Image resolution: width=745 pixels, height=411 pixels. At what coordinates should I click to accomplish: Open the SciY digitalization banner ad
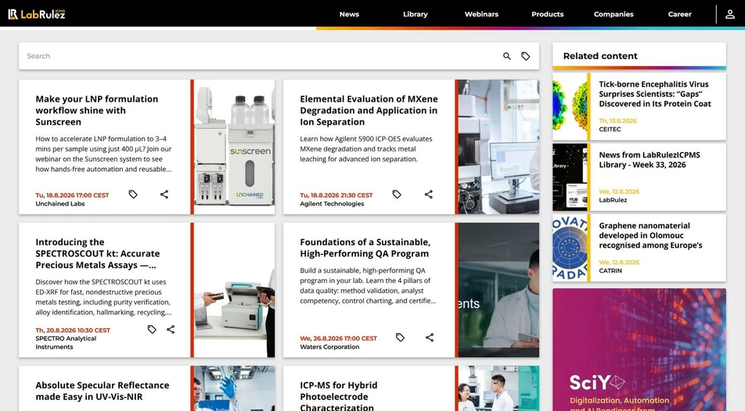pos(639,350)
